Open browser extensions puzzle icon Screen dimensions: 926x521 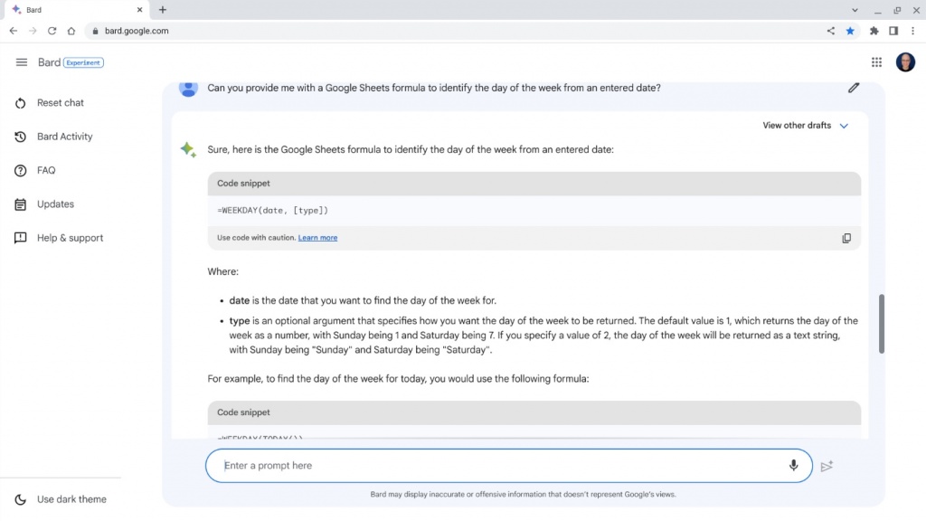(x=874, y=31)
